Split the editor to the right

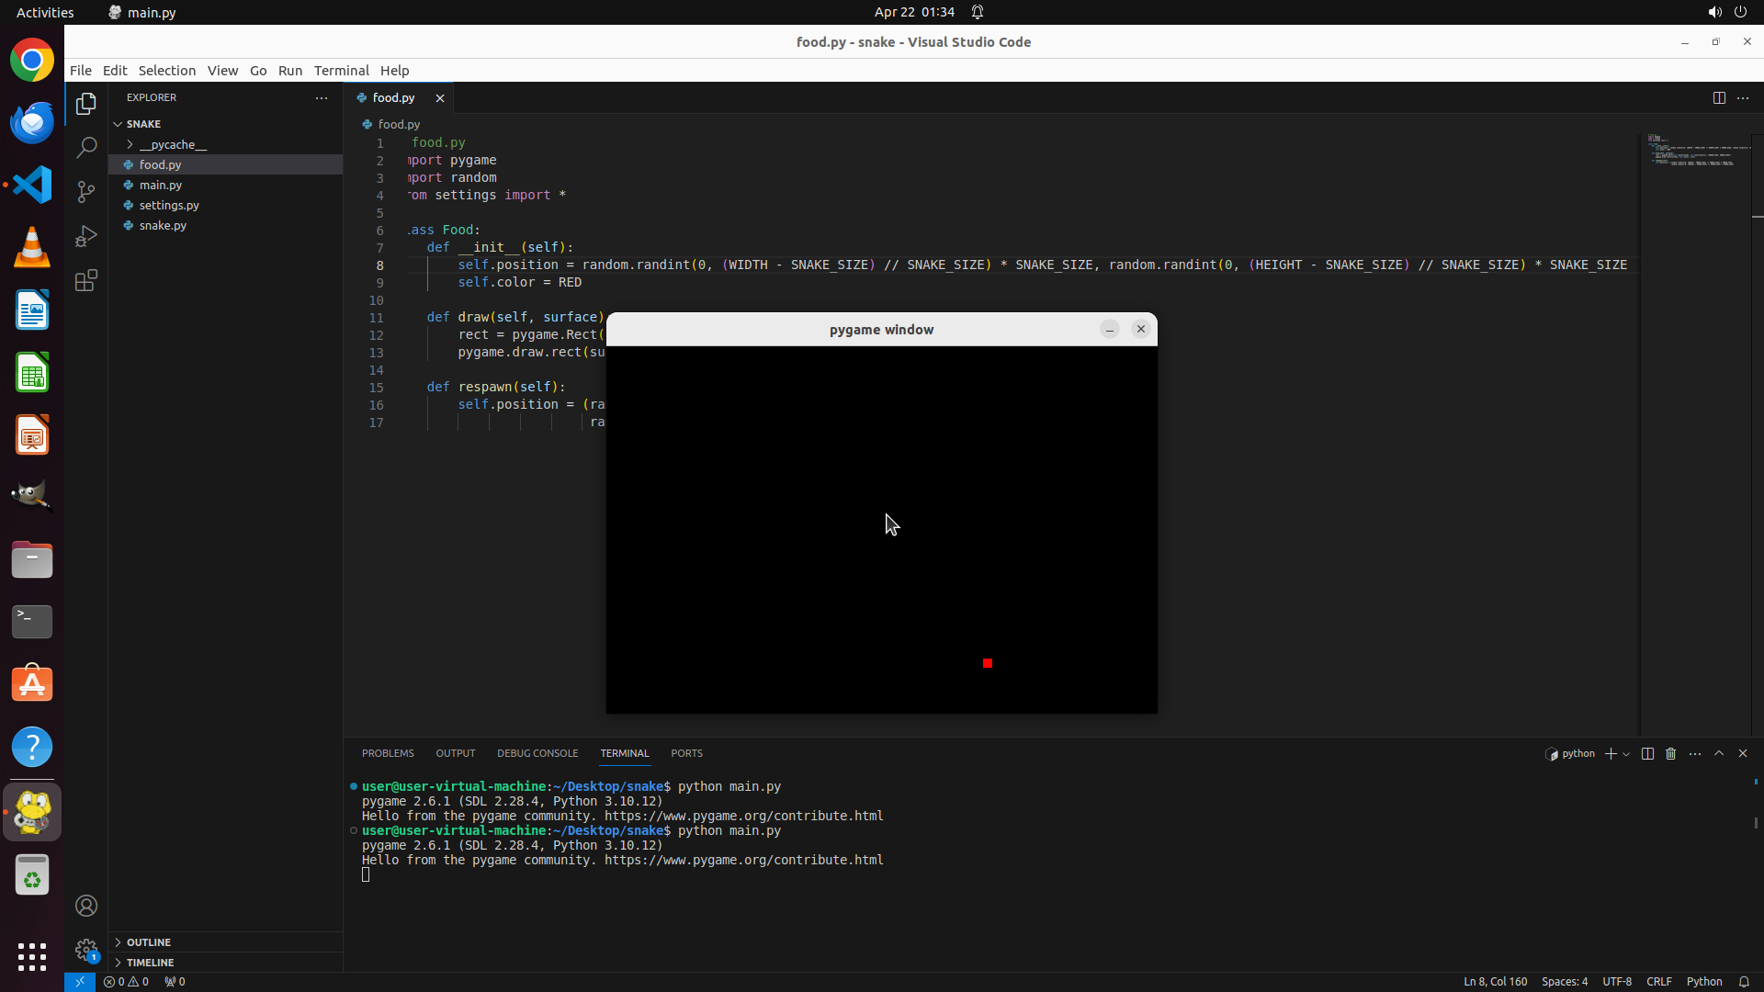coord(1718,97)
